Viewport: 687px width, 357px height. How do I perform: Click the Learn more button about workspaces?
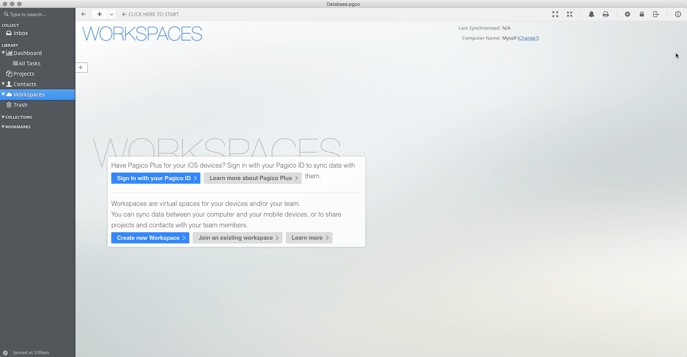click(309, 238)
